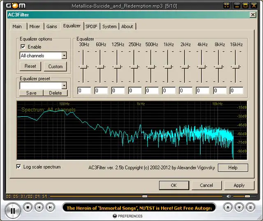
Task: Click the 2kHz gain value field
Action: point(186,90)
